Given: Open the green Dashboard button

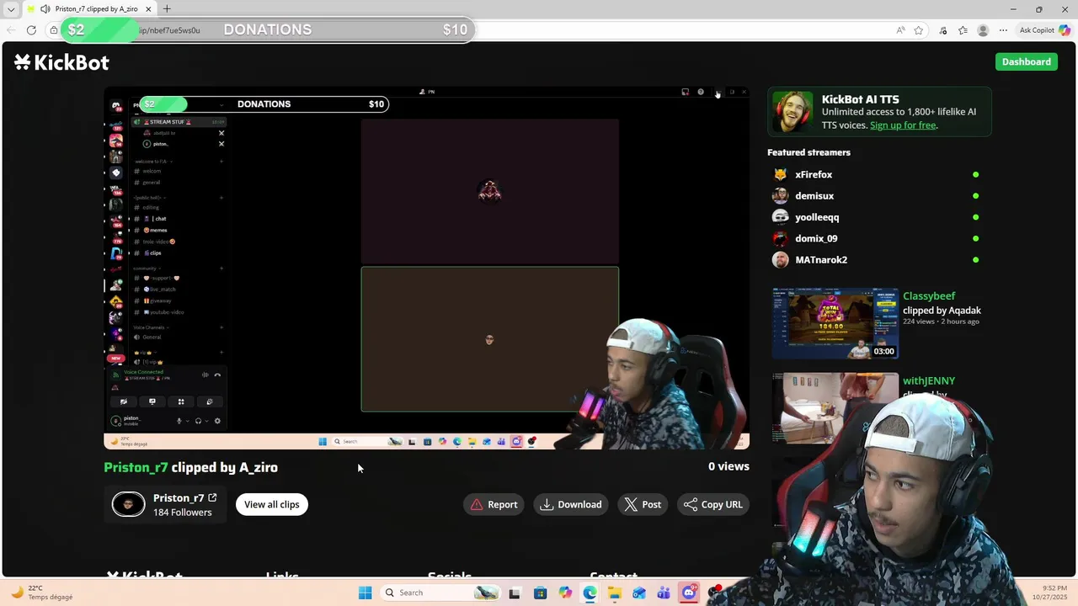Looking at the screenshot, I should pos(1026,61).
